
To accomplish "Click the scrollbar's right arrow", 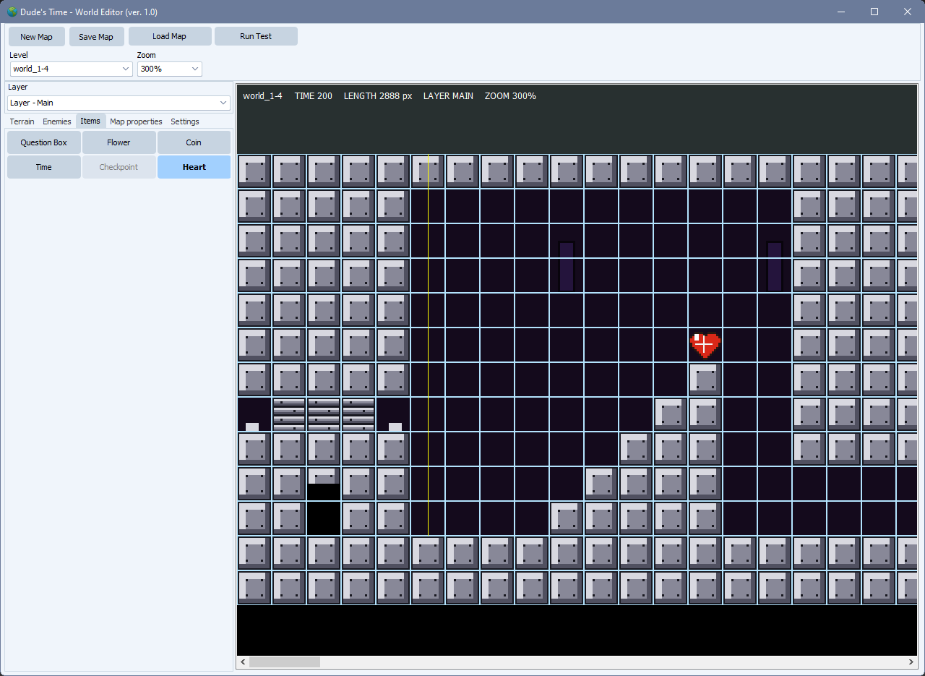I will click(x=911, y=662).
